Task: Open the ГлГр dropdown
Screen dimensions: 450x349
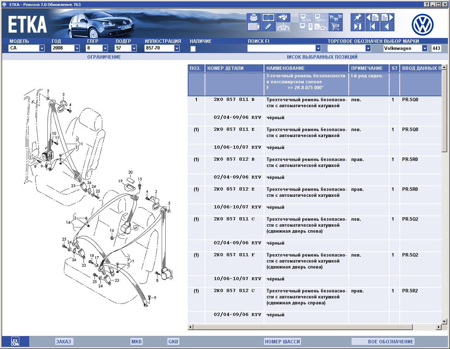Action: 105,48
